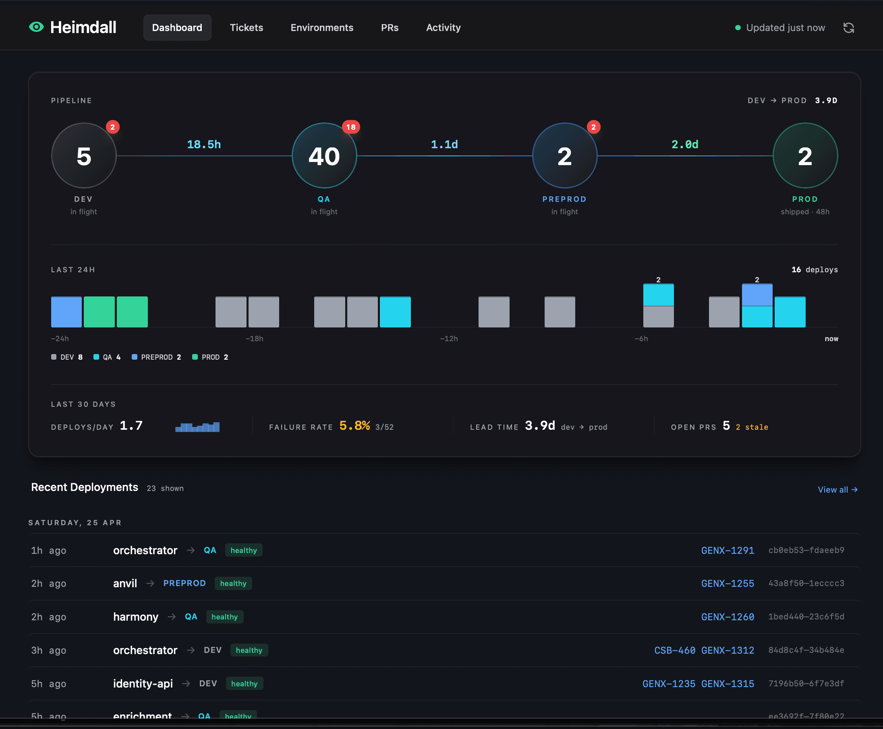Click the Heimdall eye logo icon

tap(37, 27)
